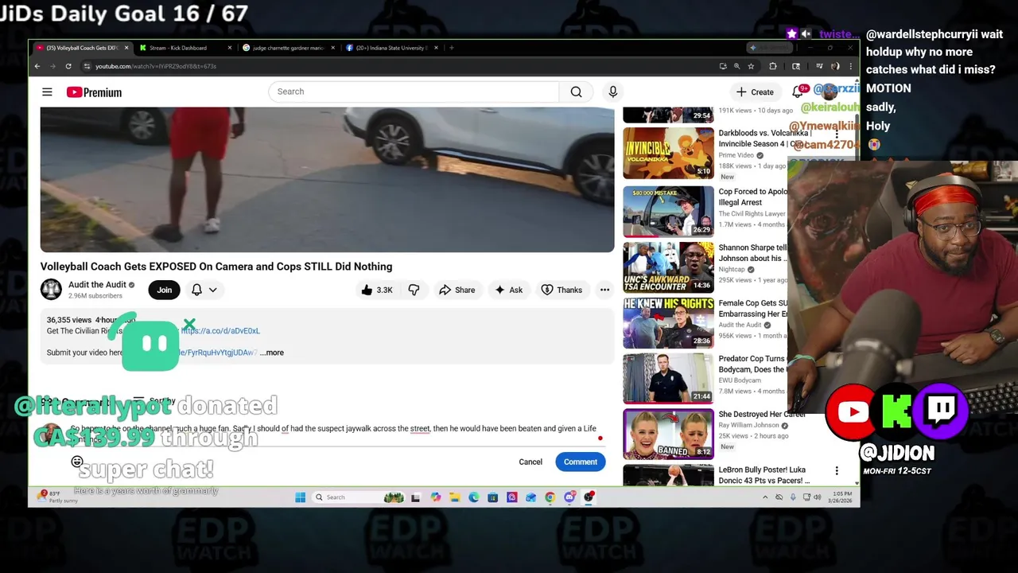Switch to Indiana State University Facebook tab
Screen dimensions: 1018x573
[x=391, y=48]
